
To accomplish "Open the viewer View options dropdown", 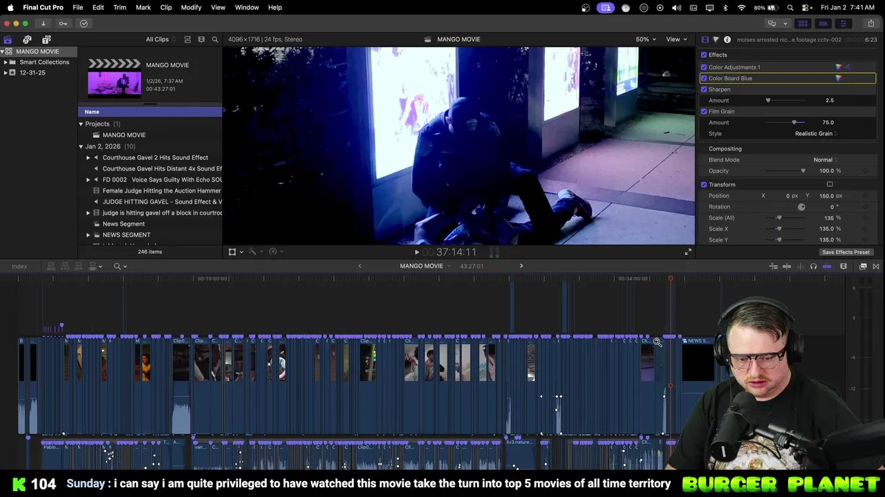I will 676,39.
